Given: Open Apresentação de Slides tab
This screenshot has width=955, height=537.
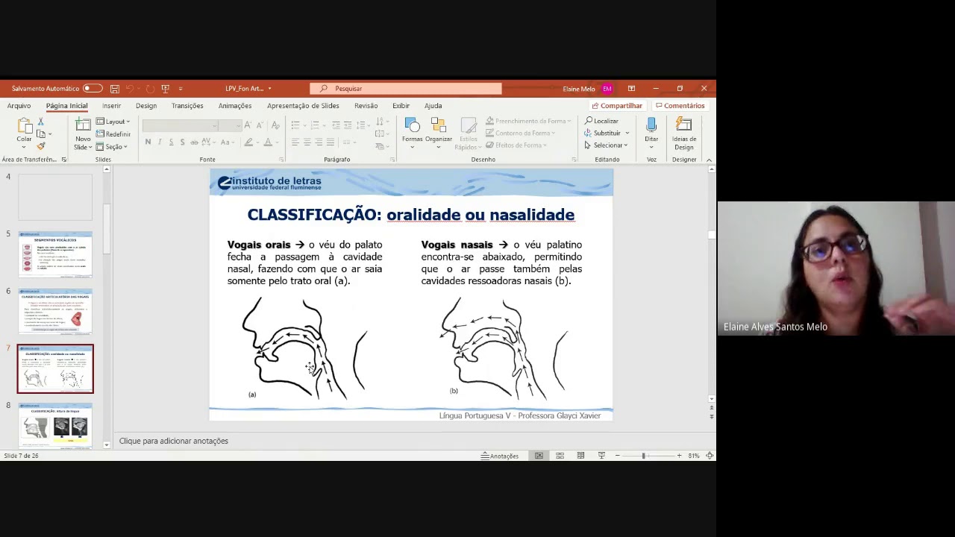Looking at the screenshot, I should coord(303,106).
